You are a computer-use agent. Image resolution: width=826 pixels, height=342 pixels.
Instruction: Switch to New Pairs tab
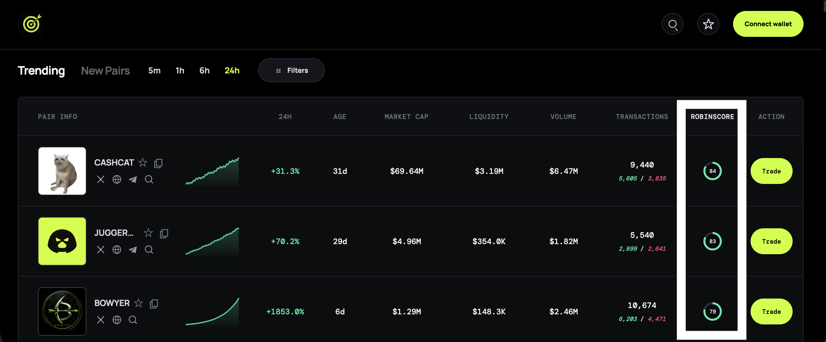[x=106, y=71]
